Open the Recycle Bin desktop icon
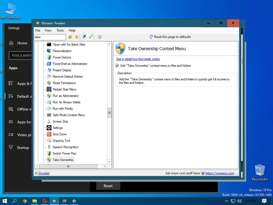Viewport: 273px width, 205px height. pos(260,173)
